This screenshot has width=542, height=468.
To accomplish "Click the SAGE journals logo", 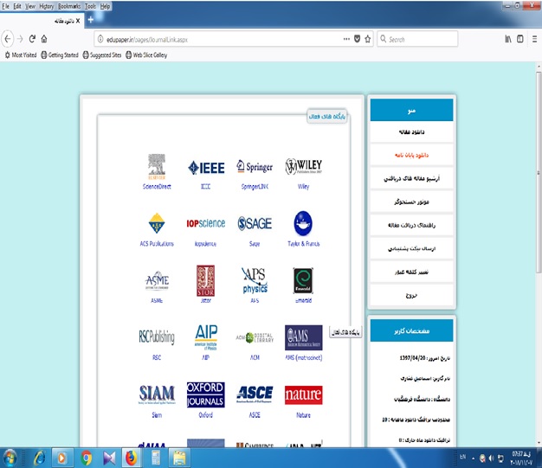I will coord(255,223).
